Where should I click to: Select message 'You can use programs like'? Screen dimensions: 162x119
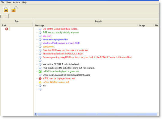tap(55, 39)
